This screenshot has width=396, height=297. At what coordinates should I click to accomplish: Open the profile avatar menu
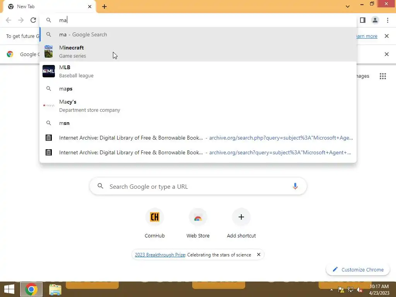(x=375, y=20)
